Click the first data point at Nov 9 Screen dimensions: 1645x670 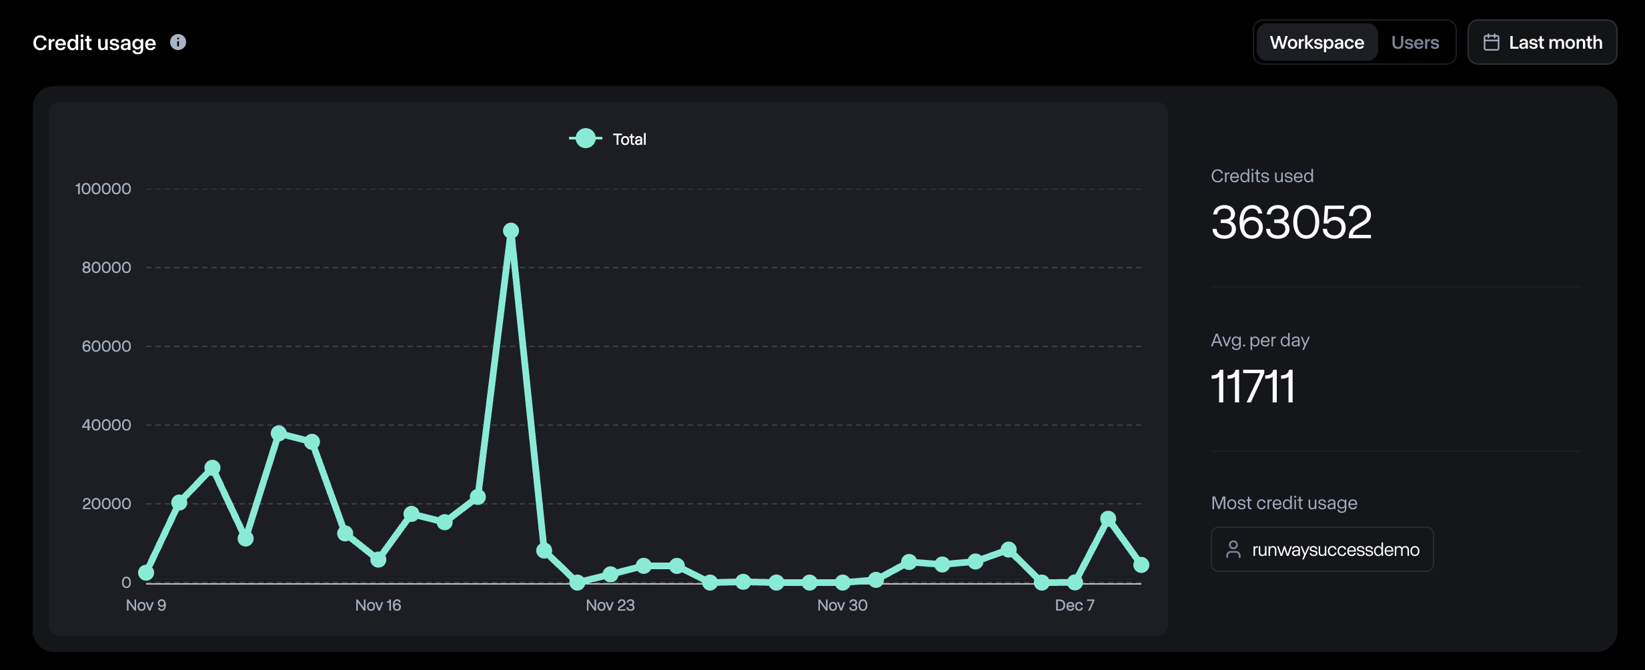point(146,573)
